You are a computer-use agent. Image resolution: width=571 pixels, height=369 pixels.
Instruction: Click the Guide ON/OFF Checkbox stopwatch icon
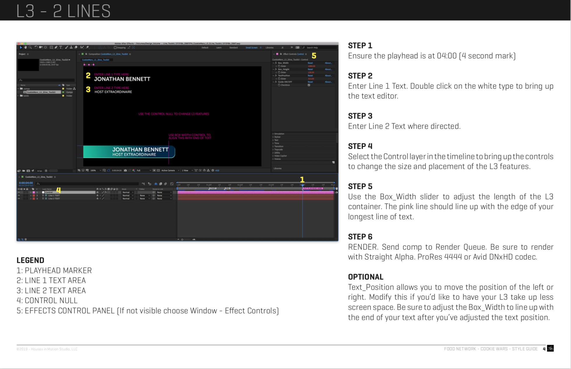click(x=279, y=85)
